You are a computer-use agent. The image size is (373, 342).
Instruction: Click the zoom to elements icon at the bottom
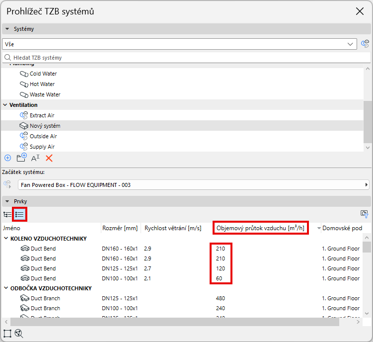coord(19,334)
